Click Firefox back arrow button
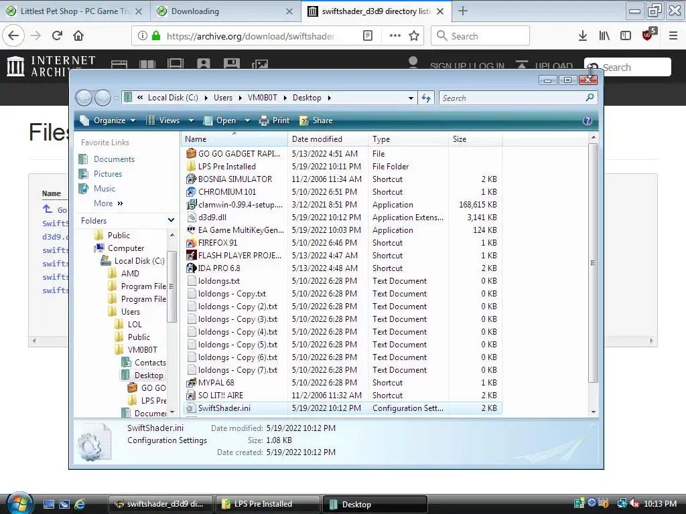The width and height of the screenshot is (686, 514). point(13,36)
